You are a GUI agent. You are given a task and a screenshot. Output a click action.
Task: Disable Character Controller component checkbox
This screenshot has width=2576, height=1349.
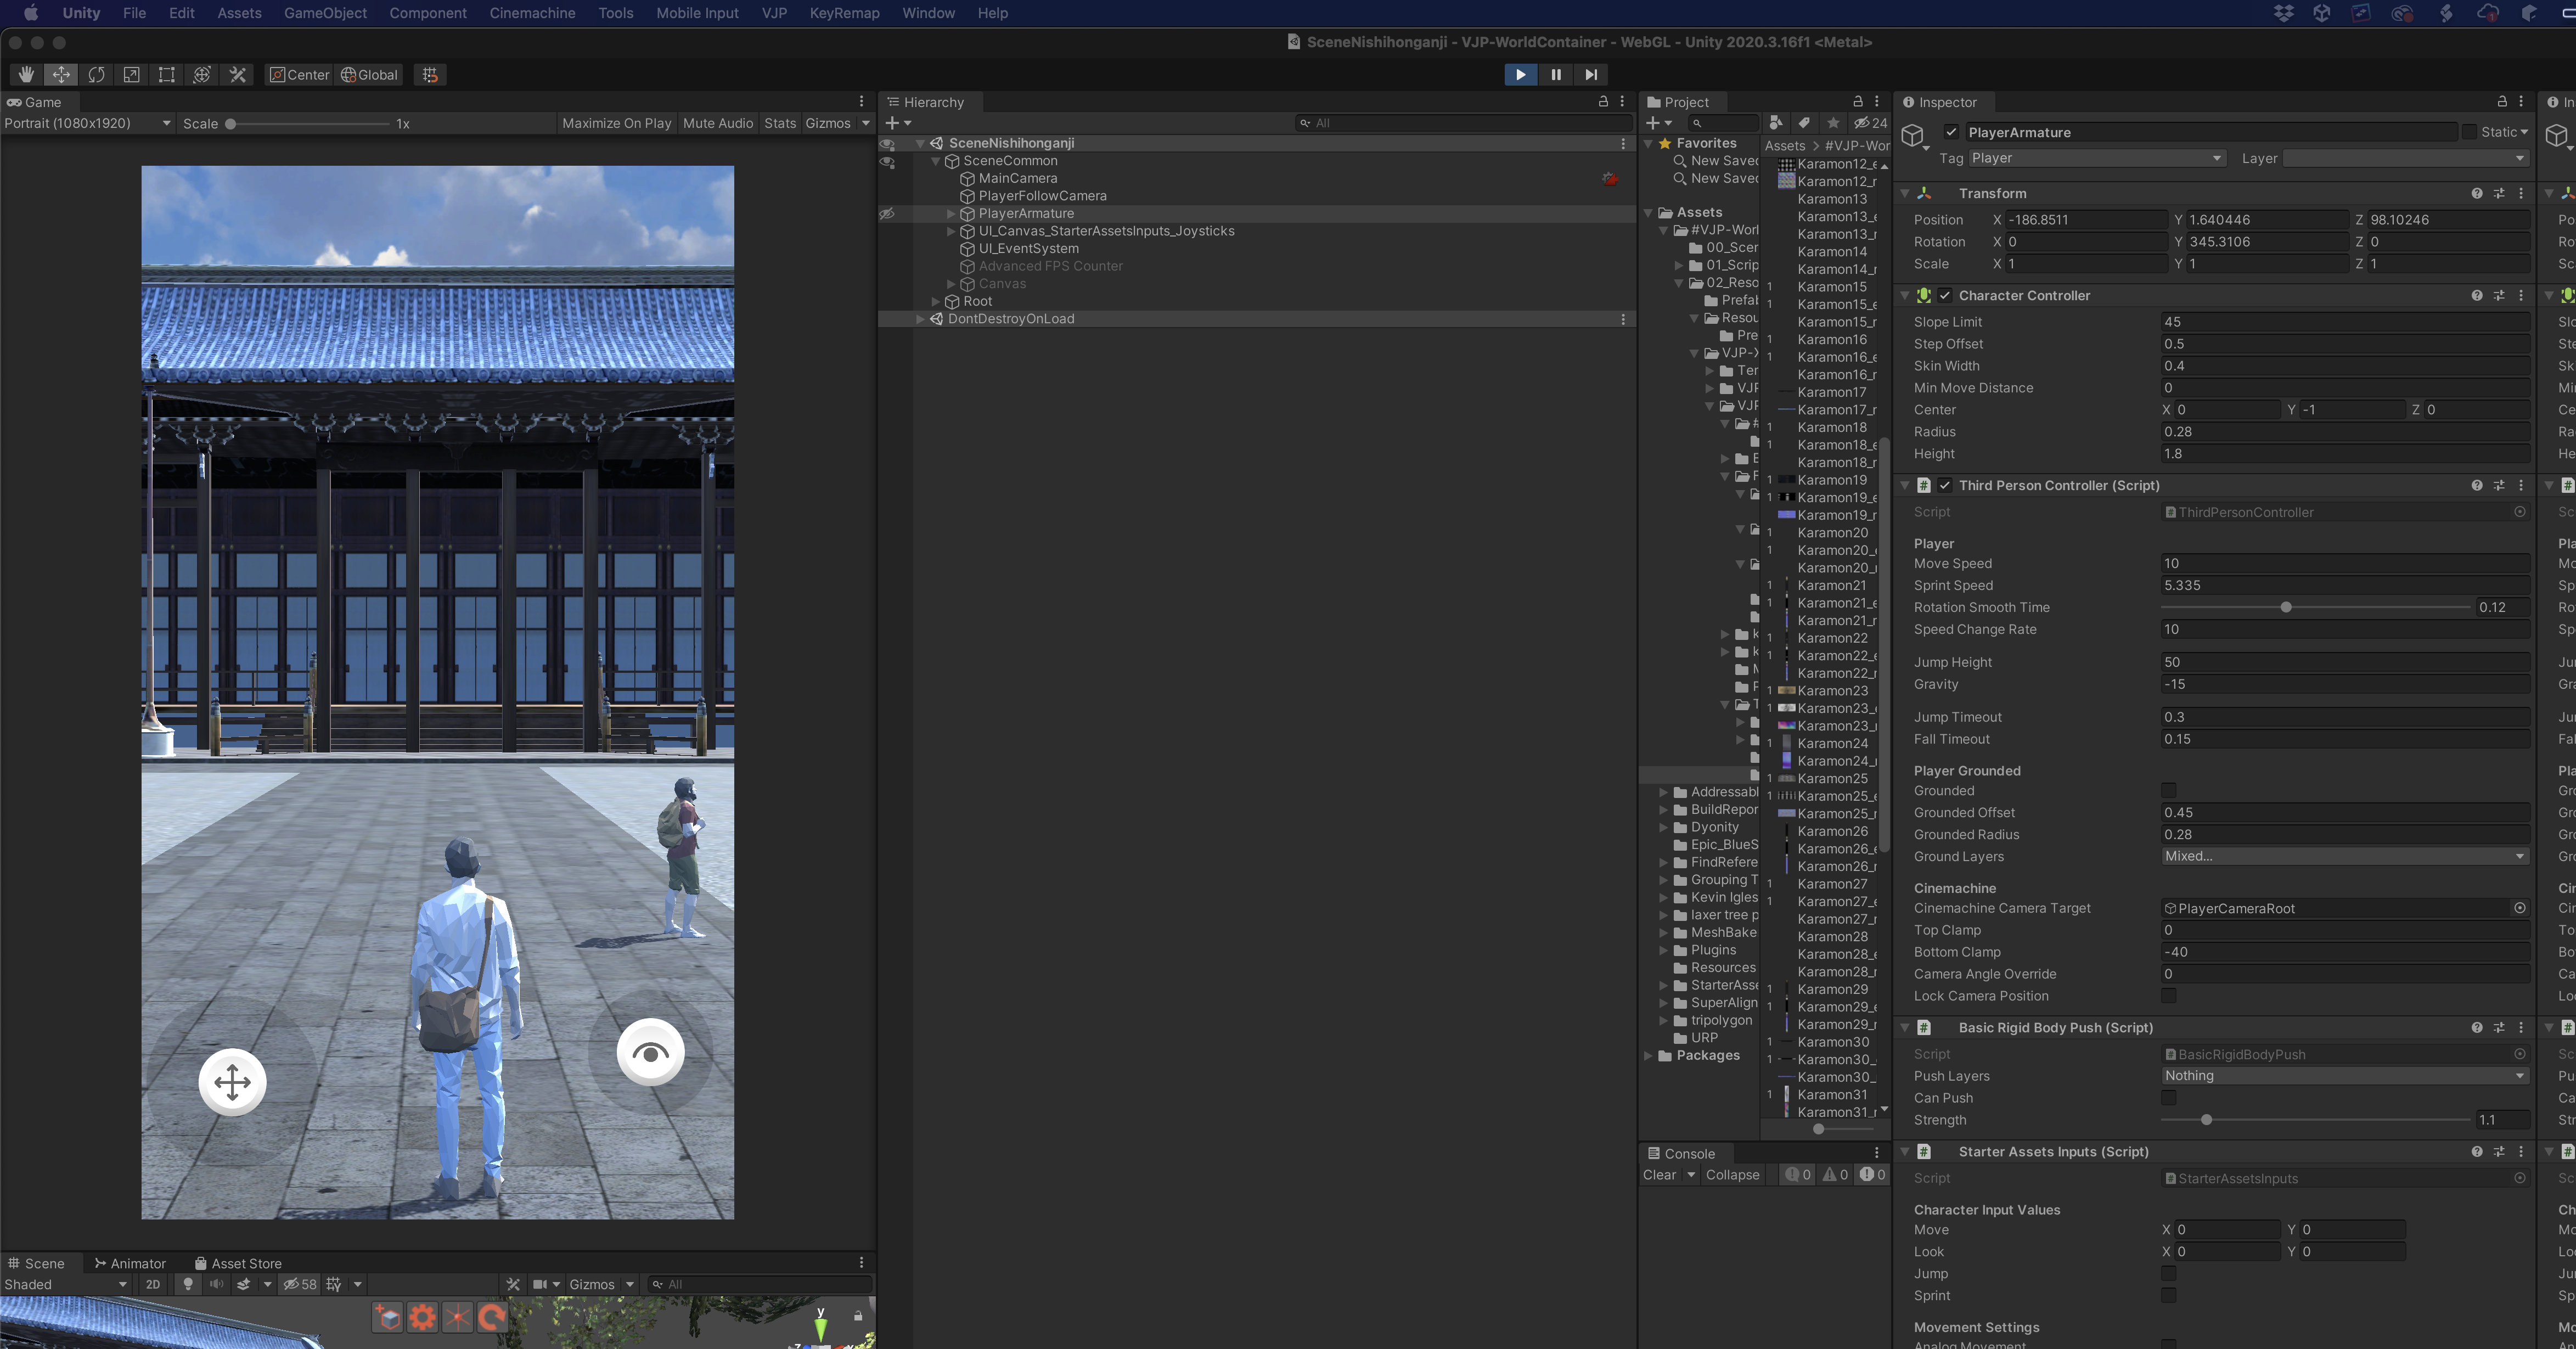point(1945,295)
